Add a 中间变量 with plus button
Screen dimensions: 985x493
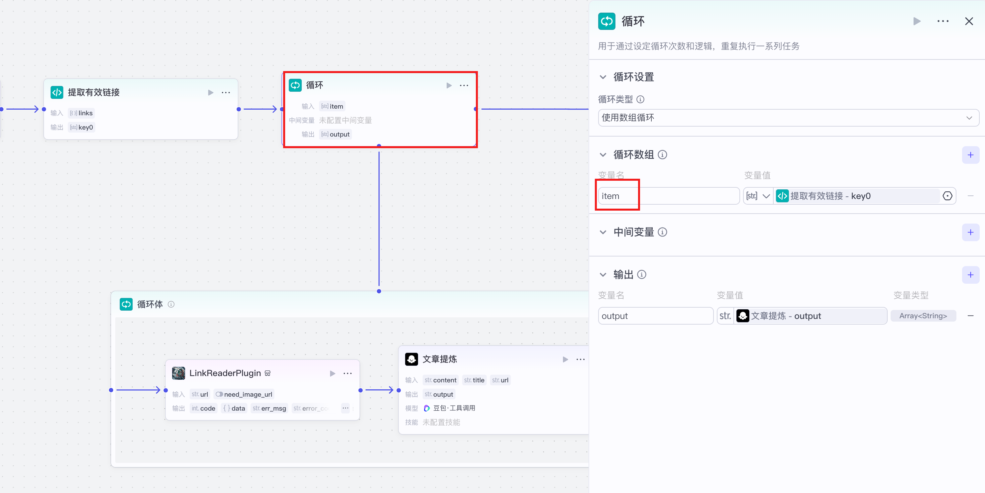click(970, 232)
